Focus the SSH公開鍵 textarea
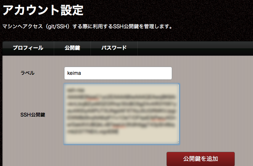 pos(121,114)
